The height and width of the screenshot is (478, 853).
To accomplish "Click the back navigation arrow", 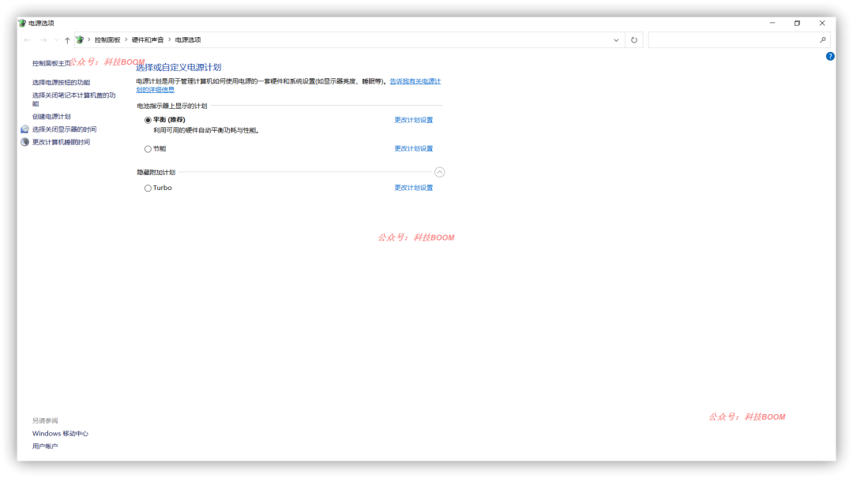I will point(27,40).
